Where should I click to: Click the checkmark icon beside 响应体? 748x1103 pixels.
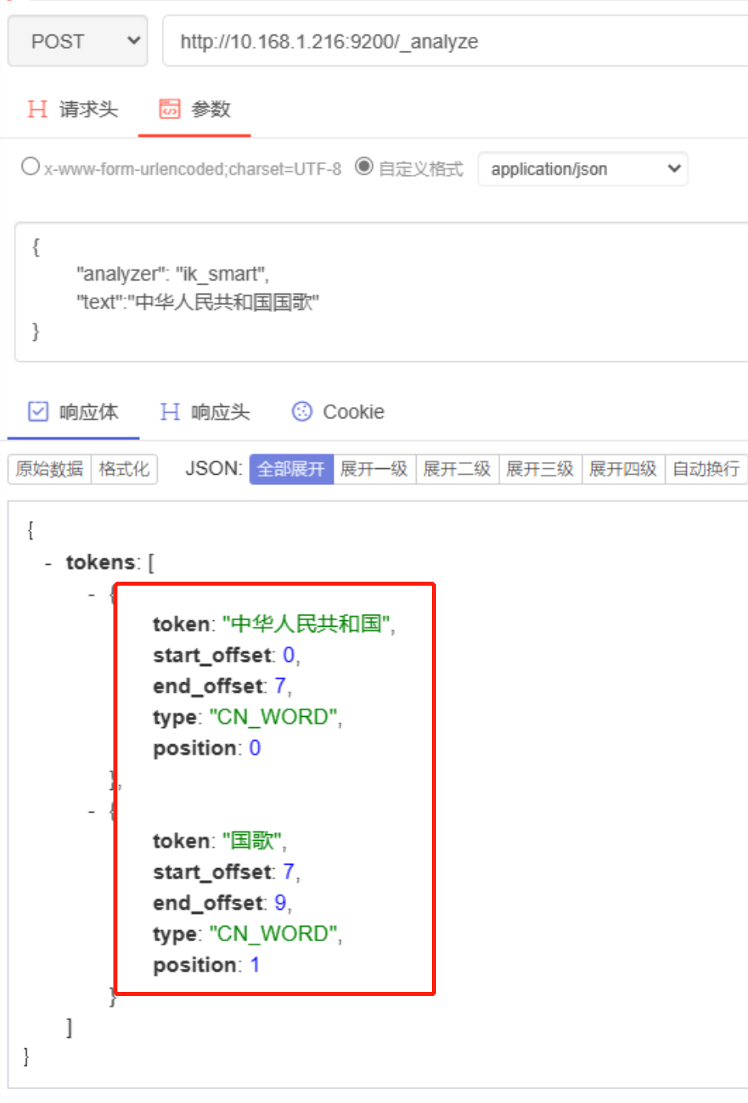point(35,411)
